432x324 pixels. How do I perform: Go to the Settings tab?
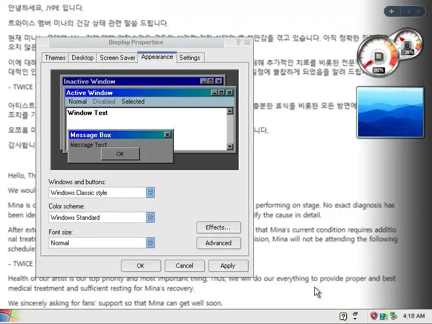point(190,58)
